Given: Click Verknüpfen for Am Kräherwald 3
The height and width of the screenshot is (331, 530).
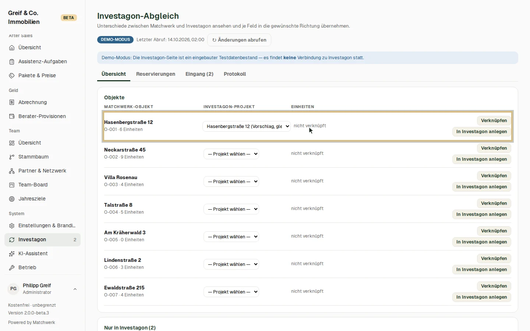Looking at the screenshot, I should pyautogui.click(x=494, y=231).
